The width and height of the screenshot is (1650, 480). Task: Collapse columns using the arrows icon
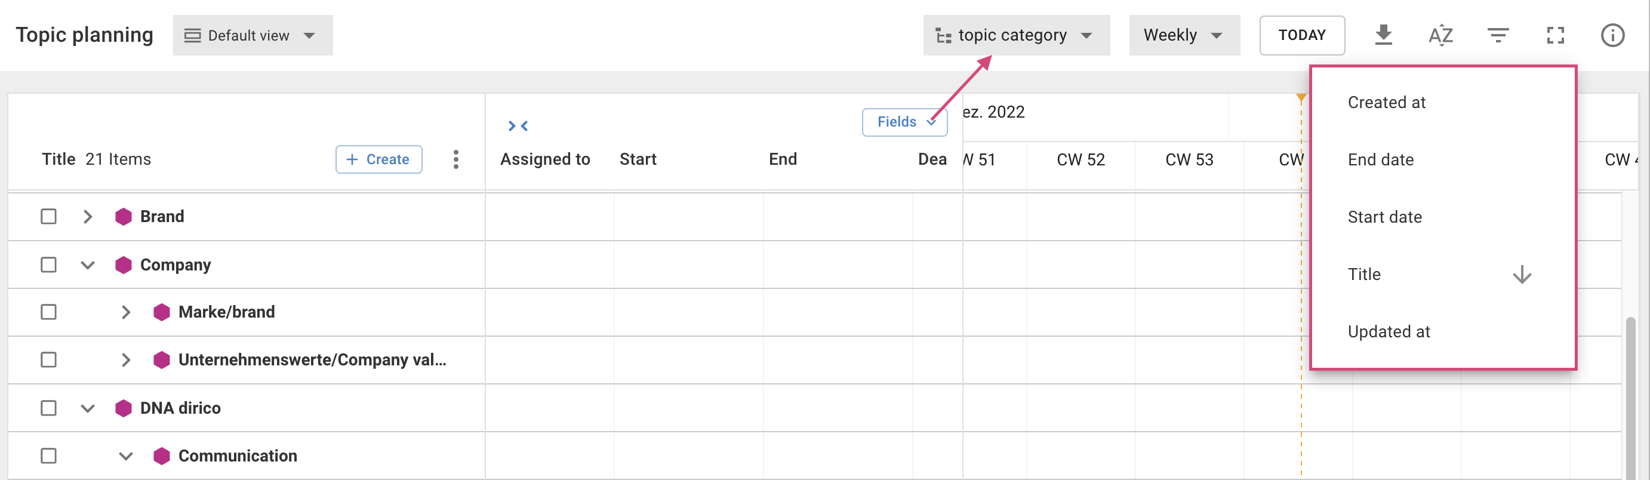(518, 125)
